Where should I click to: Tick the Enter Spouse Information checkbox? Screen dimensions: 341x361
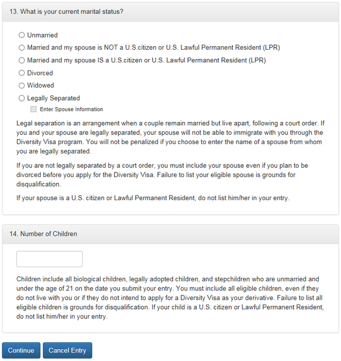(x=34, y=110)
